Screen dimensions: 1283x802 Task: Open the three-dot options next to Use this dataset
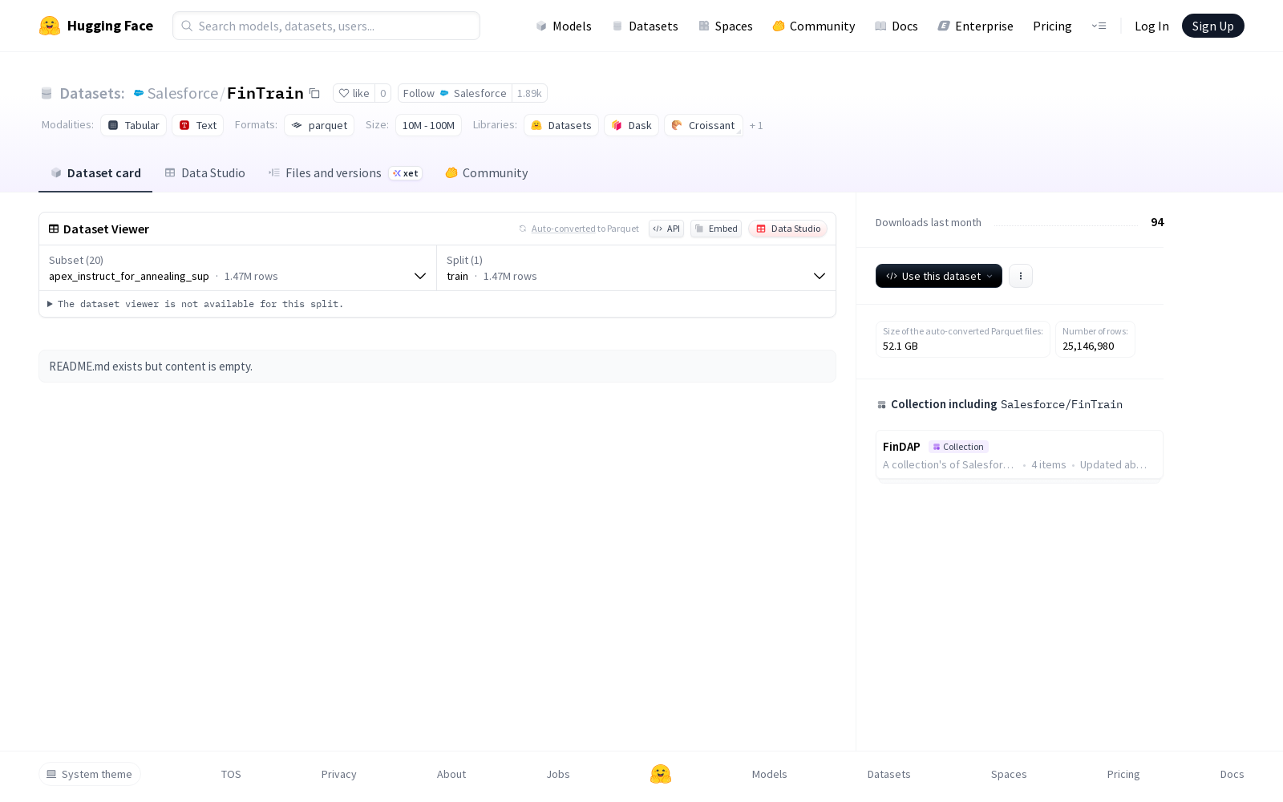[1021, 276]
